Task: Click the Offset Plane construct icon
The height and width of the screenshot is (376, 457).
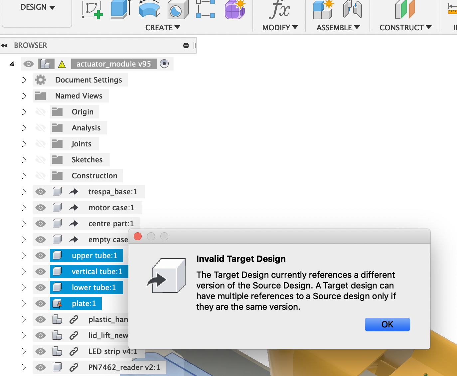Action: 405,9
